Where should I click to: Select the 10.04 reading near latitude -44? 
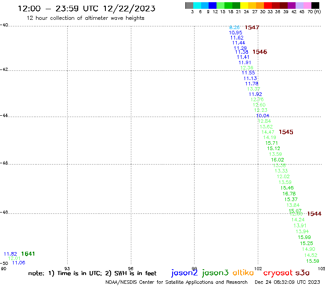263,116
